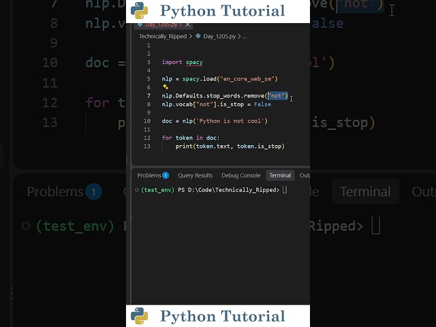Screen dimensions: 436x327
Task: Select the Day_1205.py editor tab
Action: pyautogui.click(x=163, y=25)
